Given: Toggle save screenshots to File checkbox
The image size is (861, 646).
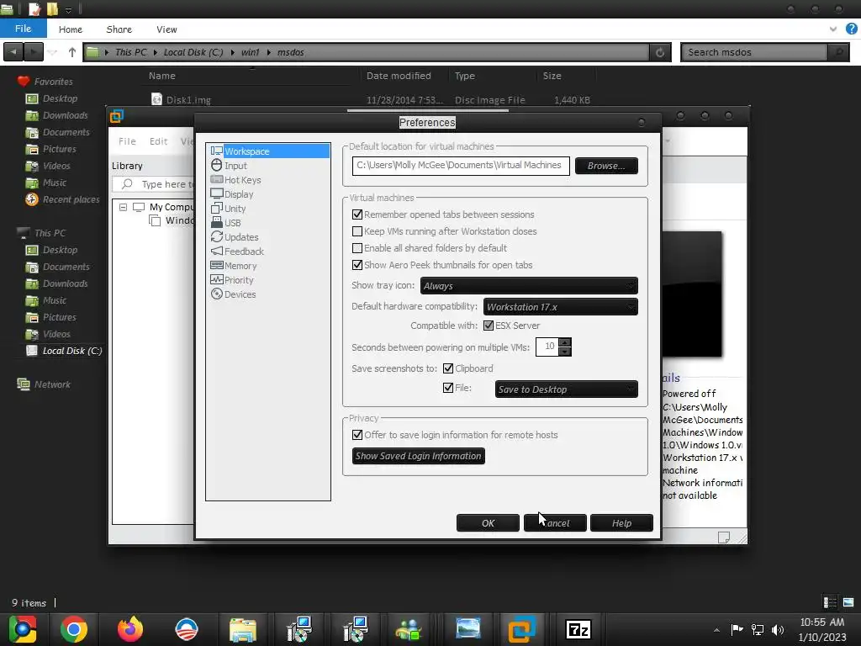Looking at the screenshot, I should coord(448,388).
